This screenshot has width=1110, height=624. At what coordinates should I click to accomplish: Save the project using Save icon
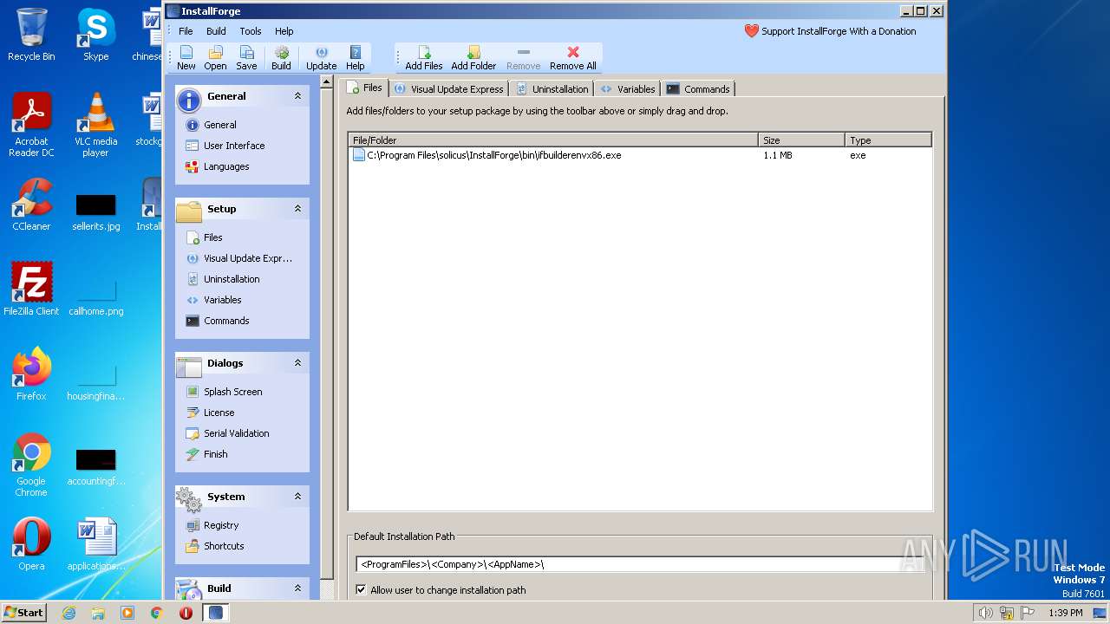coord(246,58)
